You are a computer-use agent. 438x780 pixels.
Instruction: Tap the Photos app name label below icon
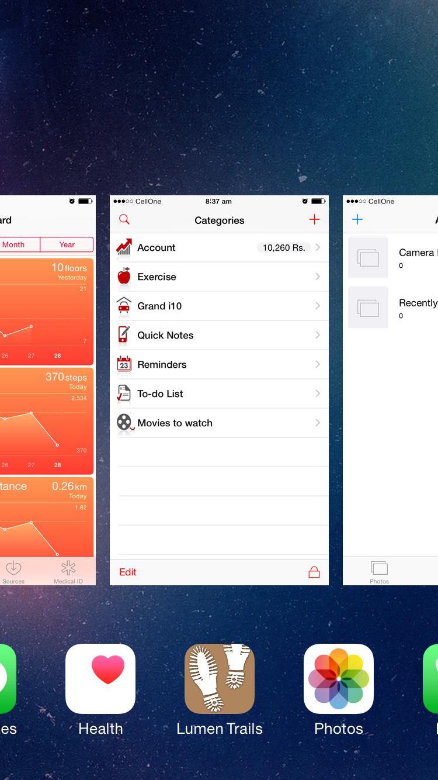tap(339, 729)
